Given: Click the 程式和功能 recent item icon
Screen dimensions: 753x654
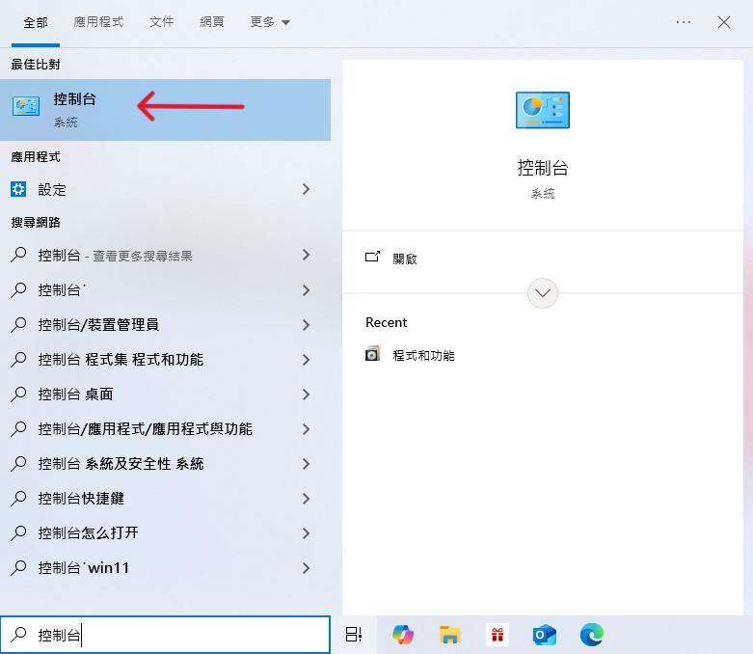Looking at the screenshot, I should [x=372, y=354].
